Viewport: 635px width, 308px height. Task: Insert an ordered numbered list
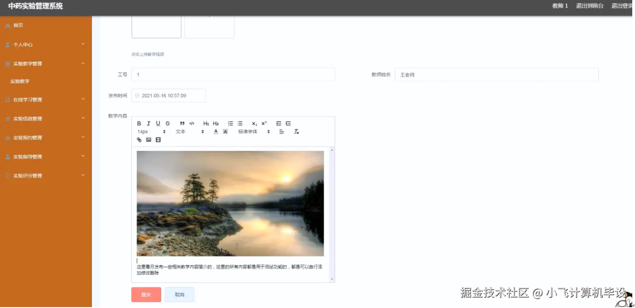click(x=231, y=124)
